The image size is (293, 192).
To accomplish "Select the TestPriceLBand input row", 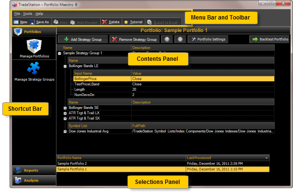I will click(x=174, y=84).
